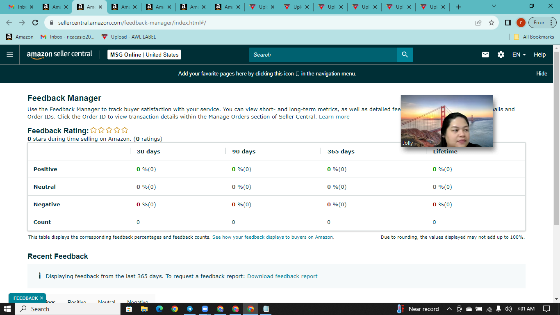Screen dimensions: 560x315
Task: Switch marketplace via MSG Online United States
Action: (144, 55)
